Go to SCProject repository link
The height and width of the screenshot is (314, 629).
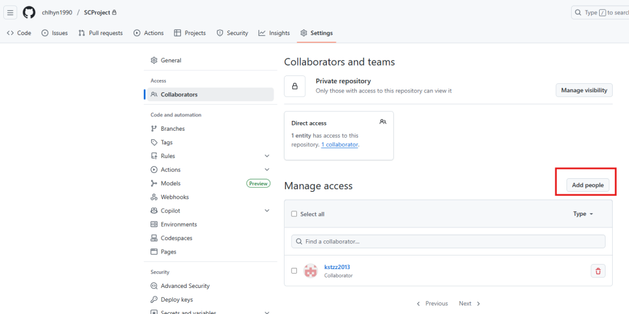click(x=96, y=12)
